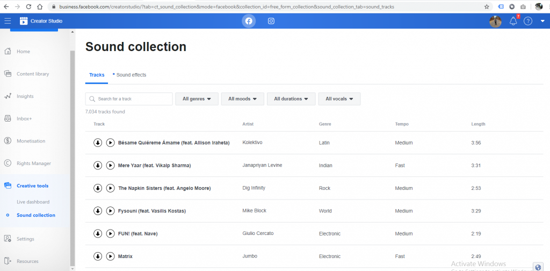Go to Live dashboard under Creative tools
550x271 pixels.
point(33,202)
